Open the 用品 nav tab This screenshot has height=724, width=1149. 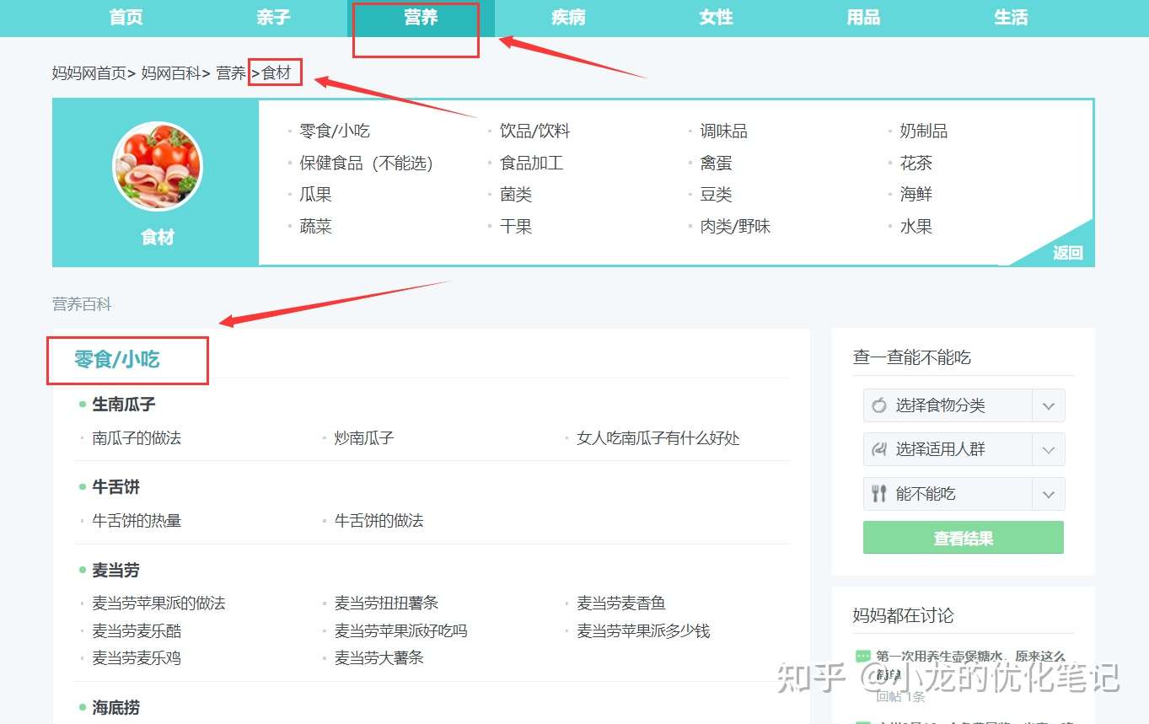(863, 17)
